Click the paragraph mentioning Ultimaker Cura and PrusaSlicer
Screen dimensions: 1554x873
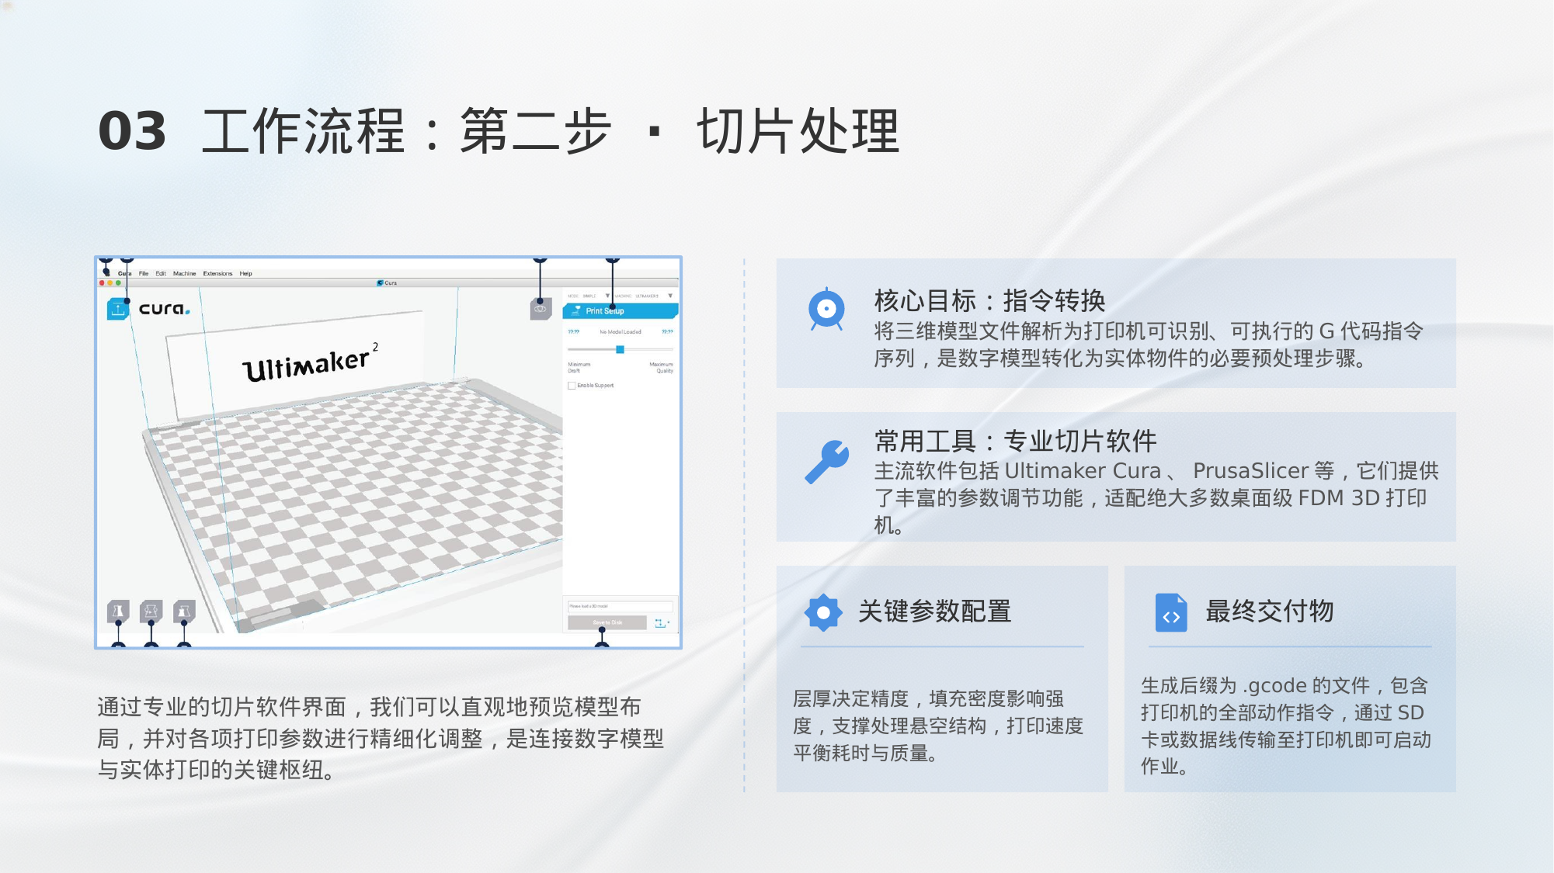[x=1156, y=498]
